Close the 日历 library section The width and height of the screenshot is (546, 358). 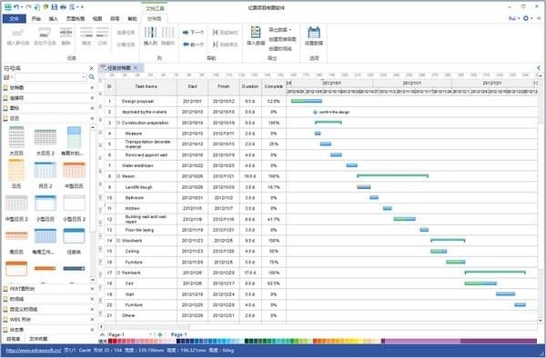point(92,118)
